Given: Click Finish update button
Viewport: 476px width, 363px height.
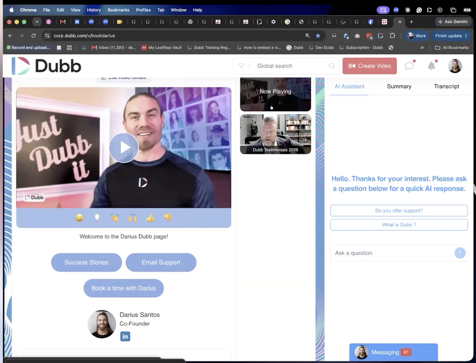Looking at the screenshot, I should [x=451, y=36].
